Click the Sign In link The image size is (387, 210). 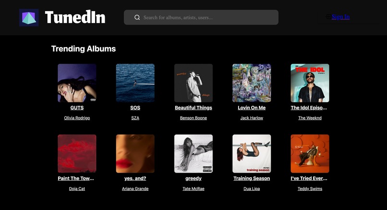point(340,17)
